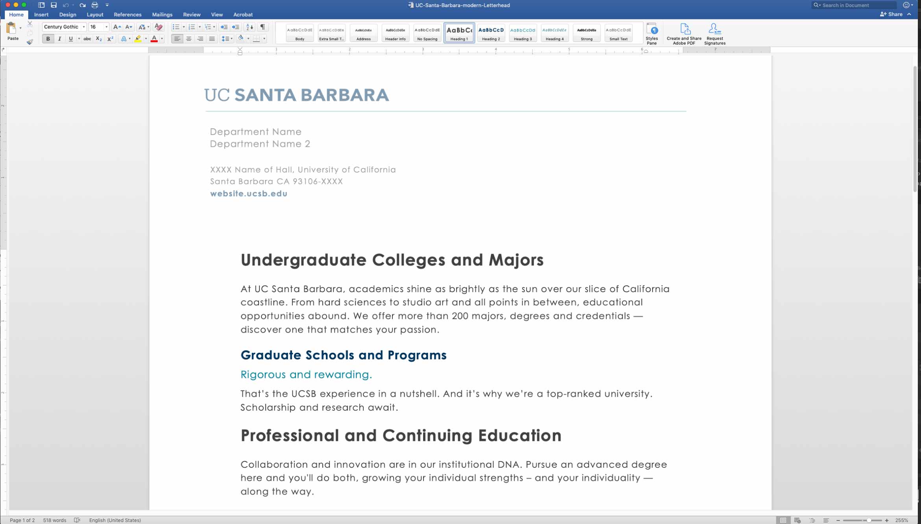Apply the red font color
Viewport: 921px width, 524px height.
tap(154, 39)
